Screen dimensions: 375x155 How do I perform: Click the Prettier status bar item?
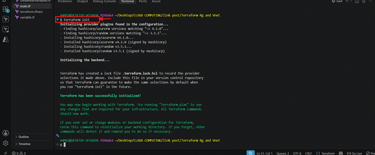(370, 153)
